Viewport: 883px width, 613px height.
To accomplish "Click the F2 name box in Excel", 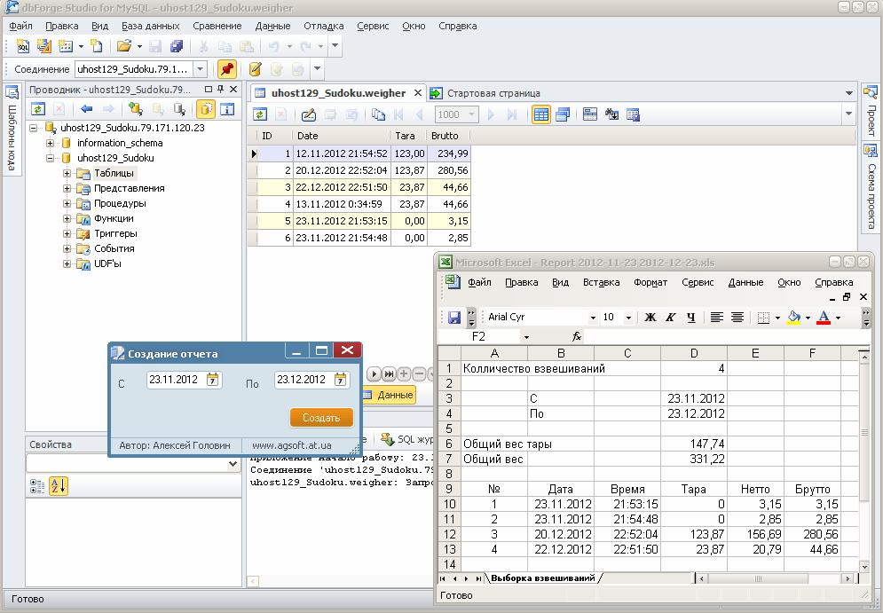I will tap(479, 336).
